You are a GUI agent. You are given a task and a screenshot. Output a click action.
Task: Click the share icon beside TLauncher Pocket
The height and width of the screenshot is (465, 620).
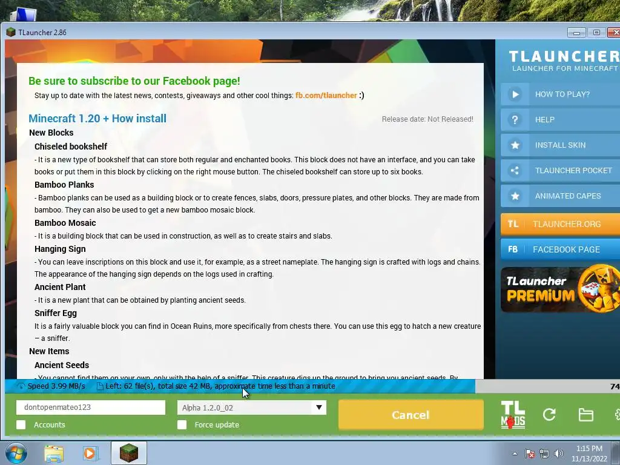click(515, 170)
